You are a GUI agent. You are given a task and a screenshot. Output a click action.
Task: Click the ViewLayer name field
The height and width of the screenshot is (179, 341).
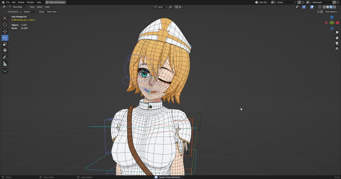[x=321, y=2]
